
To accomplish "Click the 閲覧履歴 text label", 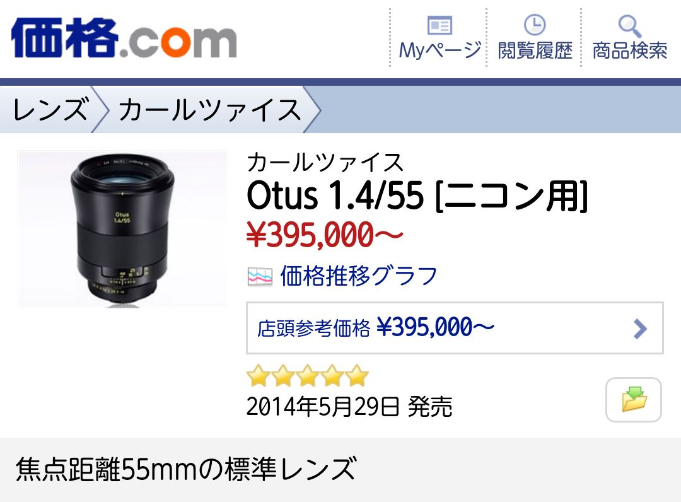I will pos(535,51).
